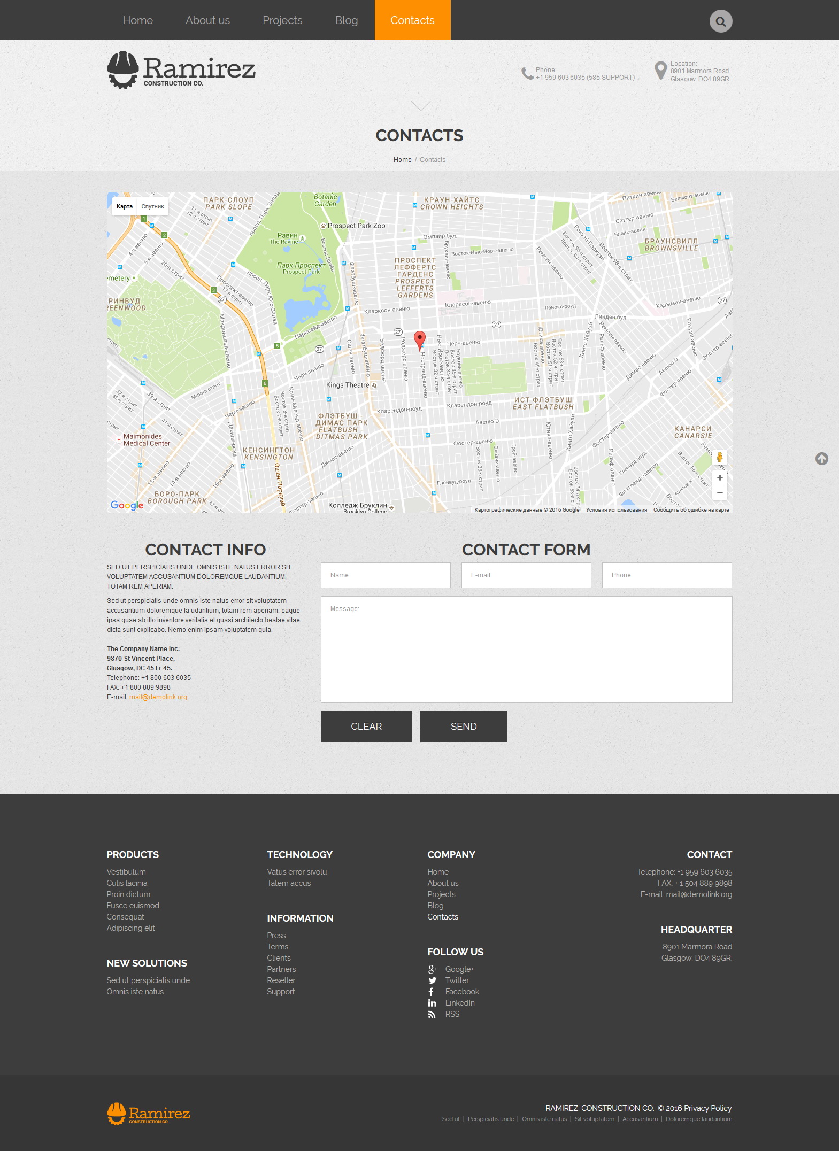Open Street View pegman on map
The width and height of the screenshot is (839, 1151).
pos(720,457)
